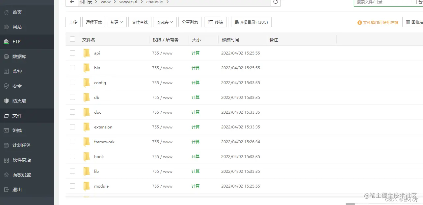Click the 分享列表 button

point(190,22)
